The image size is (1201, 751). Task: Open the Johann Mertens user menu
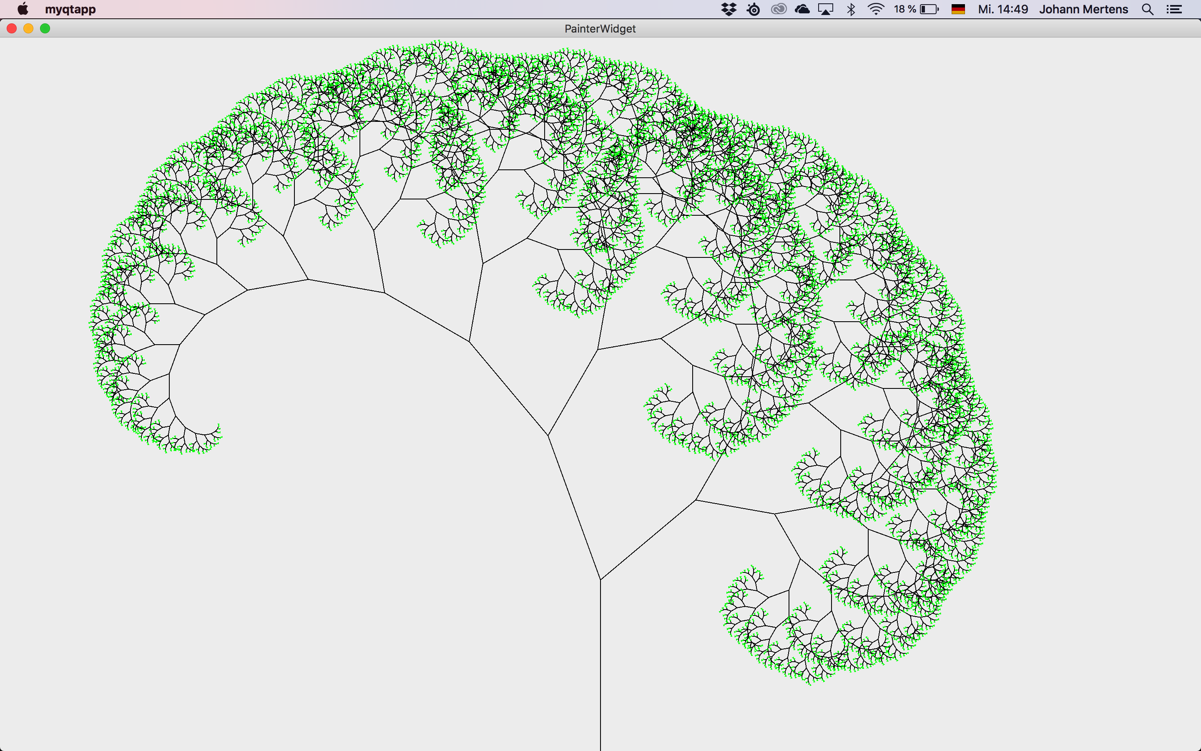click(x=1083, y=10)
